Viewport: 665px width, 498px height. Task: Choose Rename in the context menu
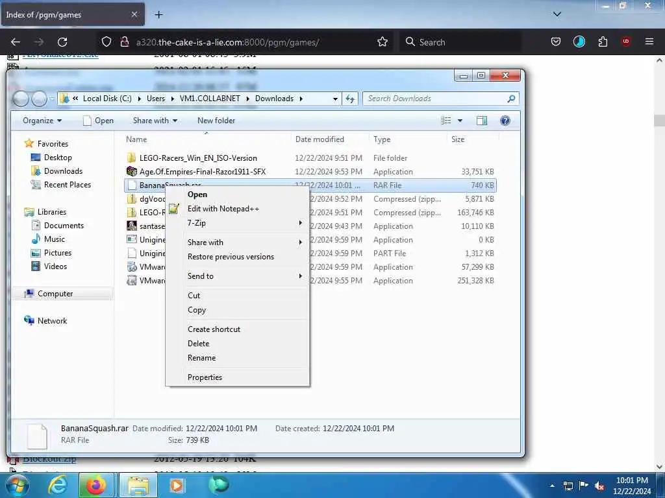click(x=201, y=358)
